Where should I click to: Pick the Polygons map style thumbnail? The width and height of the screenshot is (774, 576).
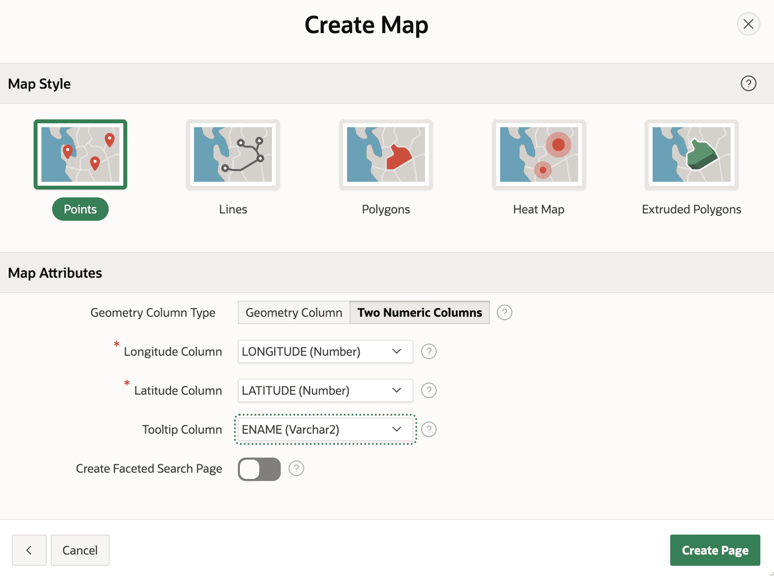point(386,154)
